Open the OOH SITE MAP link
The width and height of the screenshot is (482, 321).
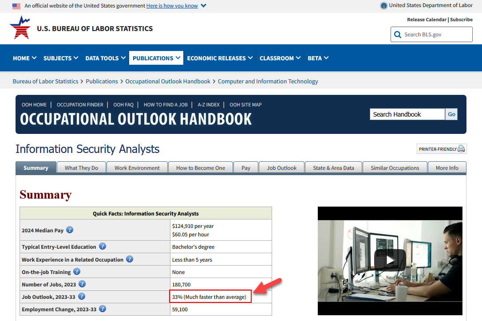245,105
